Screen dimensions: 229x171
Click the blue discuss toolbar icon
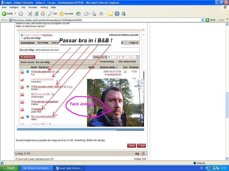point(117,14)
